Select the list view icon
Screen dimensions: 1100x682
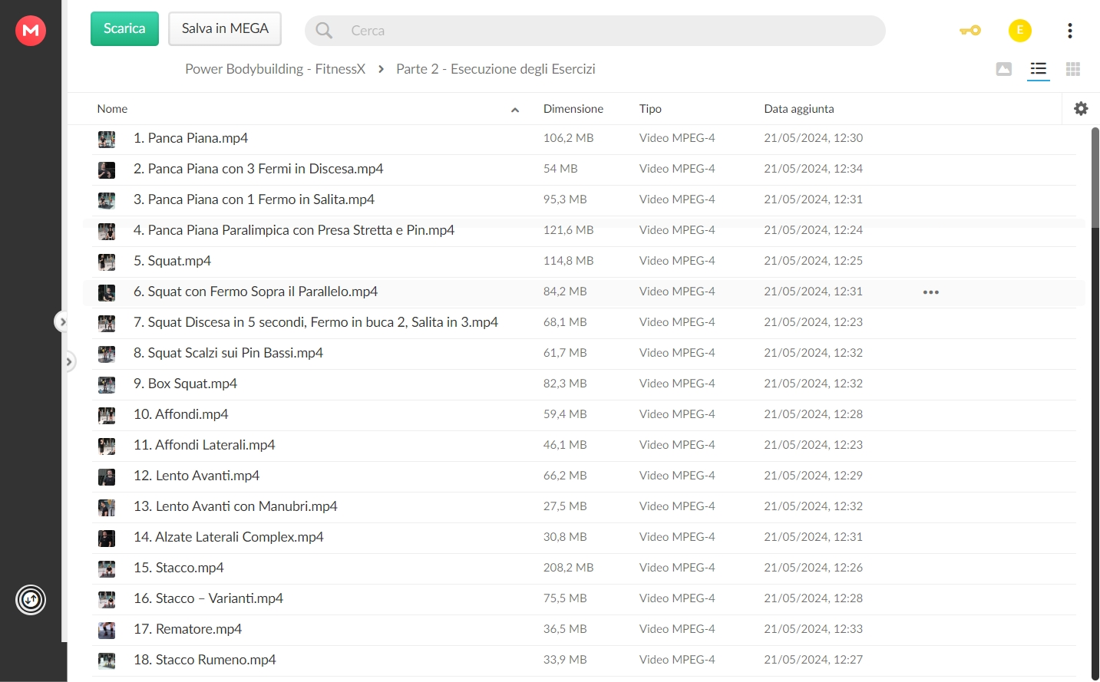[x=1039, y=69]
